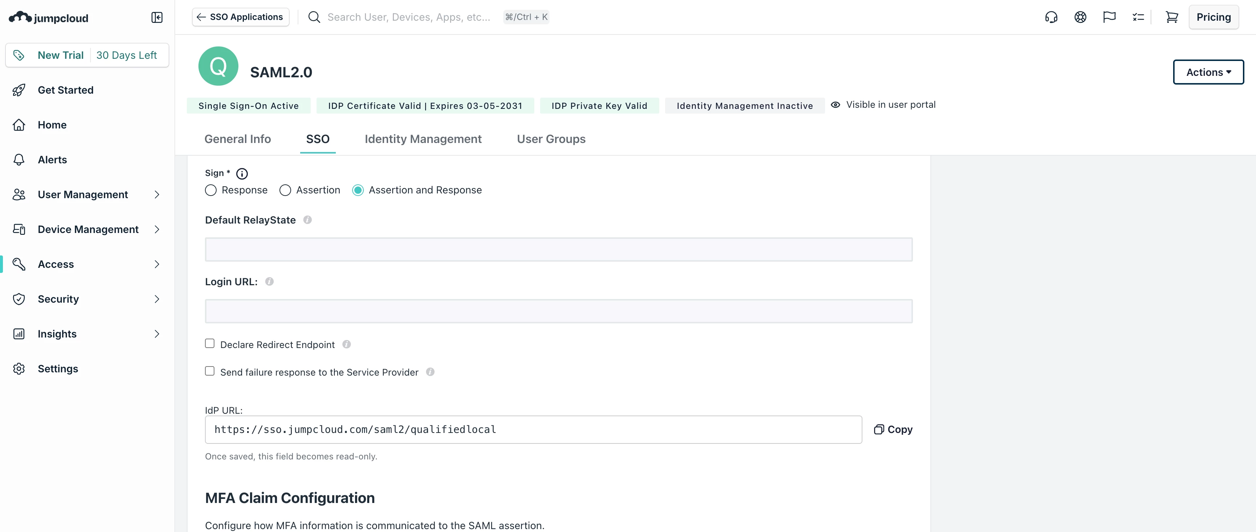This screenshot has height=532, width=1256.
Task: Go back to SSO Applications
Action: pos(240,17)
